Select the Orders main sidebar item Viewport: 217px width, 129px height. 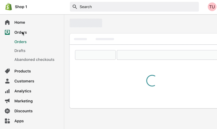[21, 32]
